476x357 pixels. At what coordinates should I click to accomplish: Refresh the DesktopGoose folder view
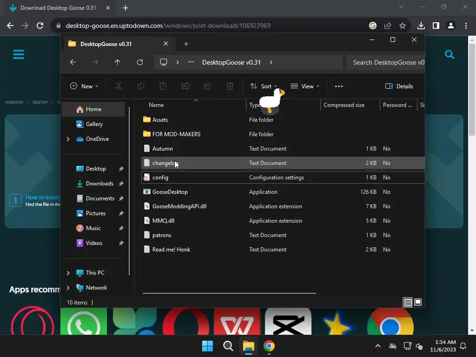coord(140,62)
